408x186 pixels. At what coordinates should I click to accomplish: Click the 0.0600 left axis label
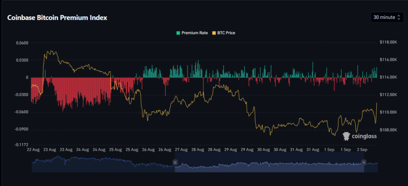(x=23, y=43)
